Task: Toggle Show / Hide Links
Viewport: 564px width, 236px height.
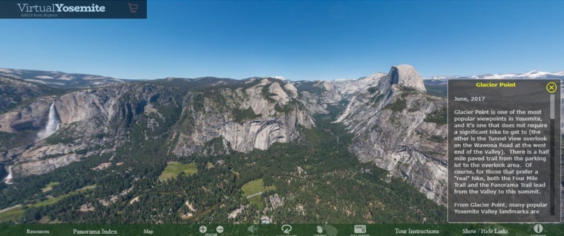Action: [x=485, y=232]
